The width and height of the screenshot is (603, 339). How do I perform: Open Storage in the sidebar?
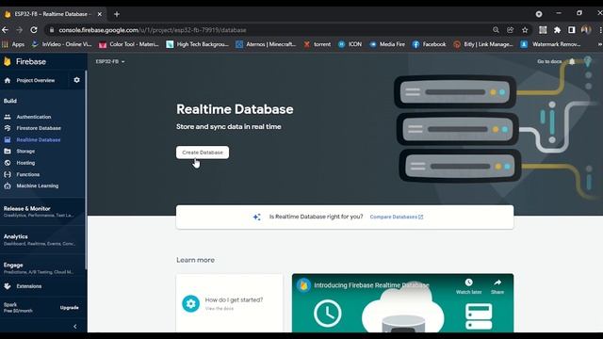tap(25, 152)
